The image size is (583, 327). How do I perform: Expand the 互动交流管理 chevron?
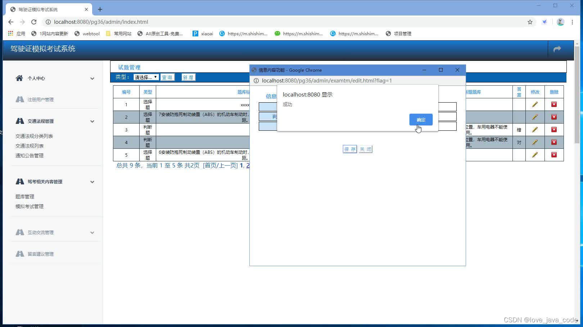click(92, 233)
